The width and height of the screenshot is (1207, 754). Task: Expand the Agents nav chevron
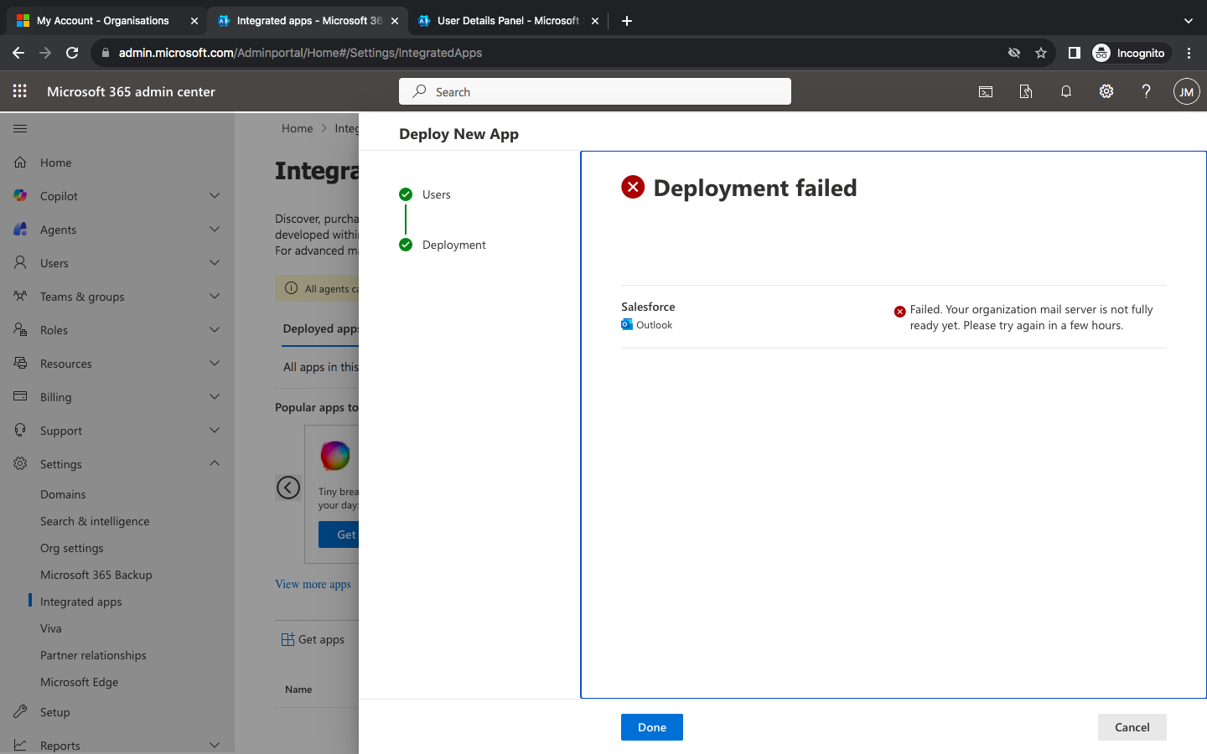[215, 229]
